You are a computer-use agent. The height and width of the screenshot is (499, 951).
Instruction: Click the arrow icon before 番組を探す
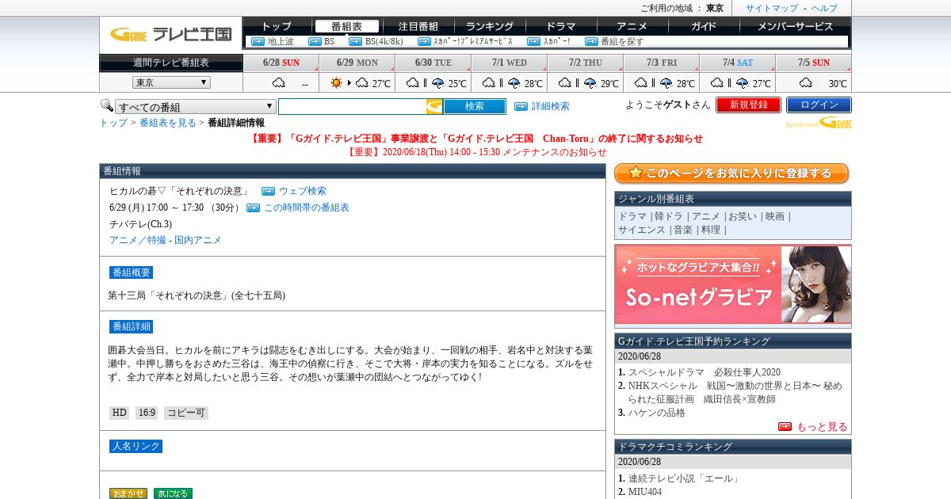591,41
